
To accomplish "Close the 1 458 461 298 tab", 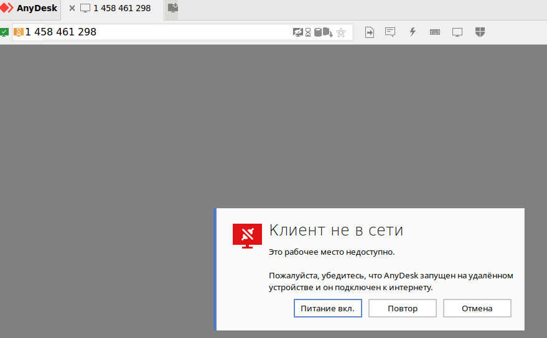I will coord(72,9).
